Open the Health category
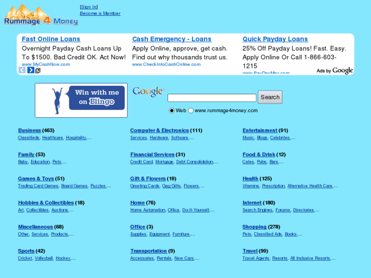 point(251,179)
